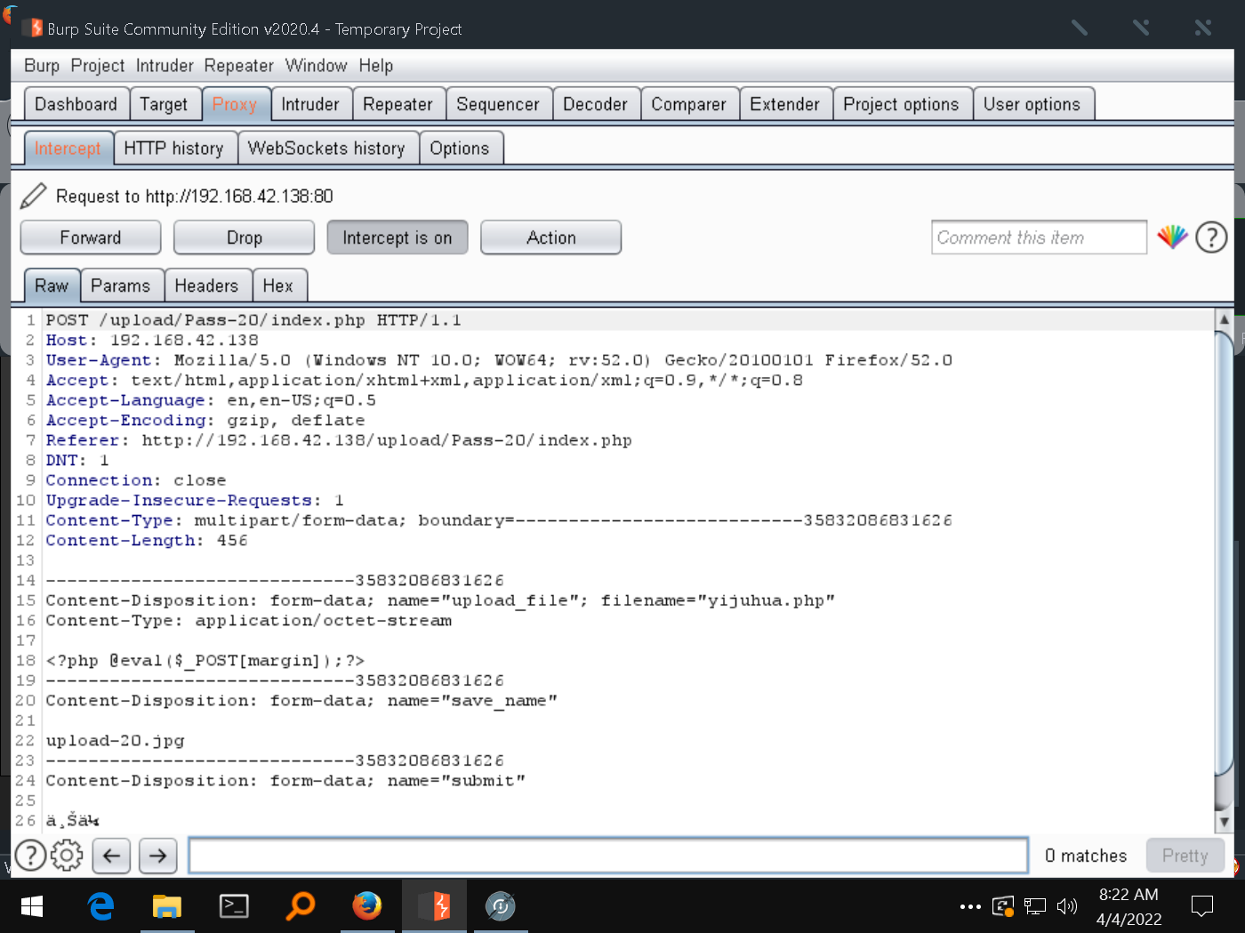Open the highlight color picker icon
Viewport: 1245px width, 933px height.
pos(1172,237)
